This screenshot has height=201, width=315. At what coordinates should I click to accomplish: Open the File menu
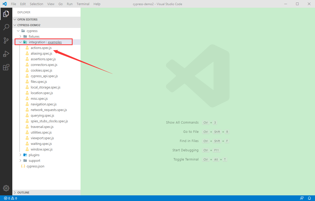[14, 4]
